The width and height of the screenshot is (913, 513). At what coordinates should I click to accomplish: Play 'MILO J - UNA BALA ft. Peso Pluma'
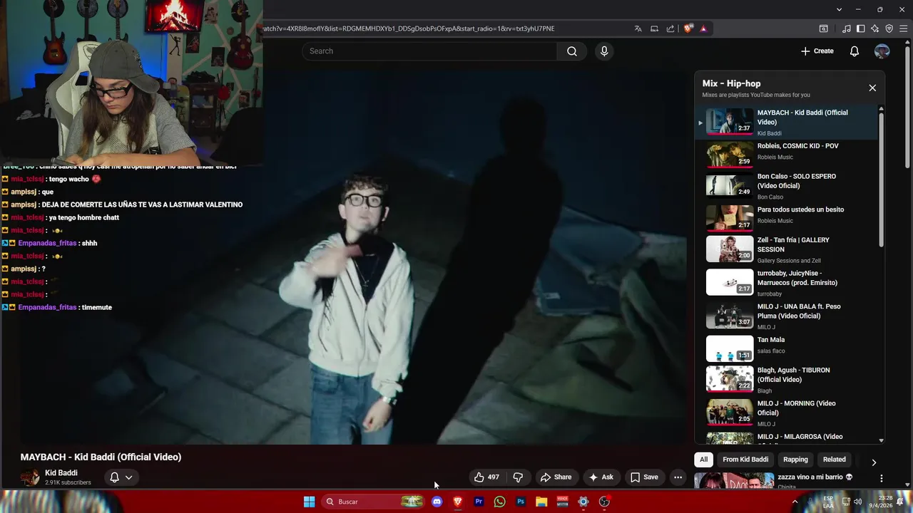785,316
